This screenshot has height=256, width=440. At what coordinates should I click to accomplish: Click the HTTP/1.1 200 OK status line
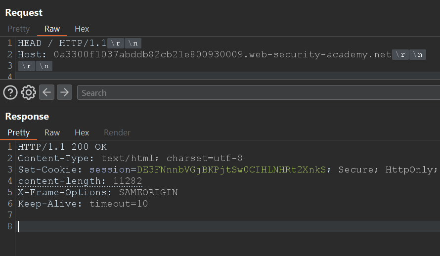point(62,147)
